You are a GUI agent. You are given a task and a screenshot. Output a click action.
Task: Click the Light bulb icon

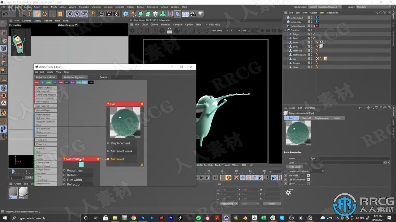click(x=200, y=14)
